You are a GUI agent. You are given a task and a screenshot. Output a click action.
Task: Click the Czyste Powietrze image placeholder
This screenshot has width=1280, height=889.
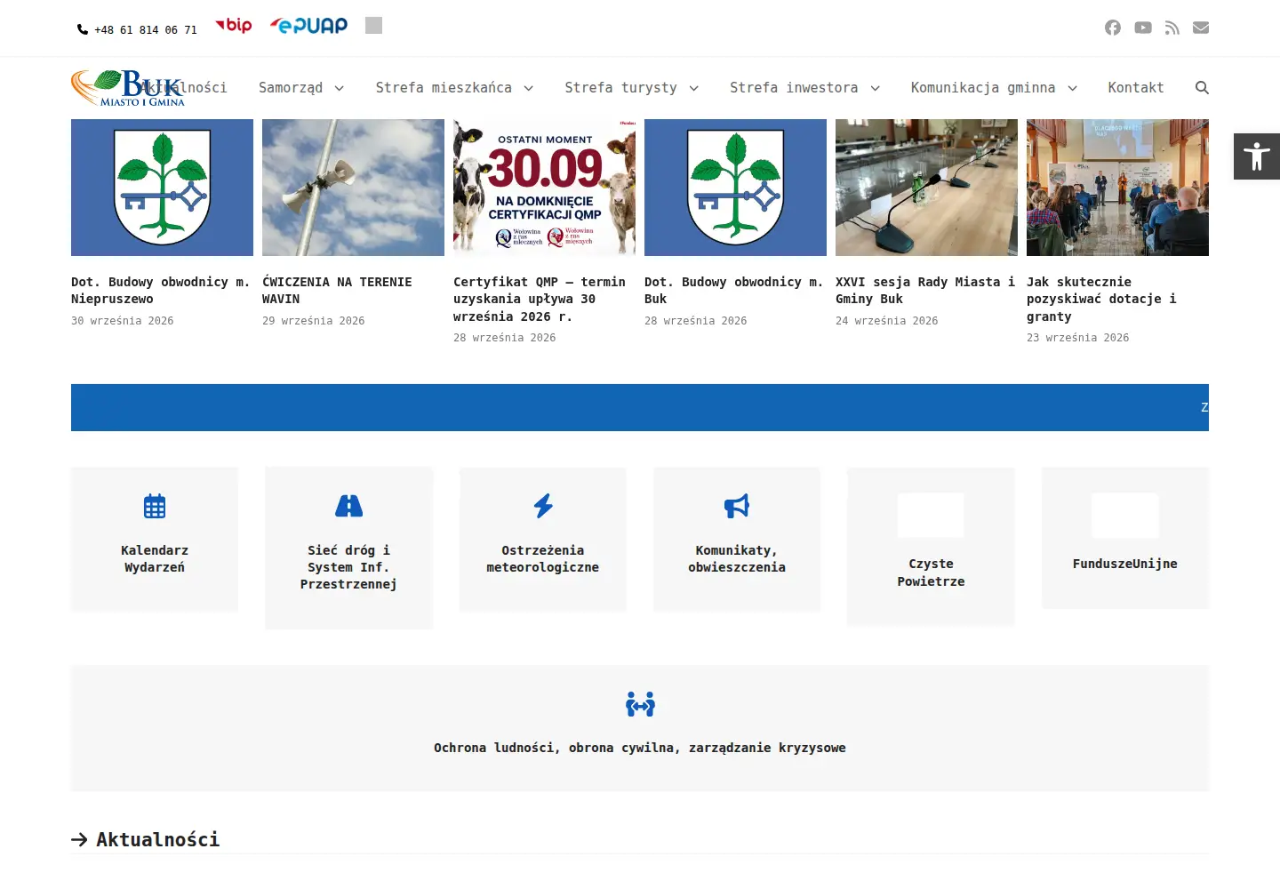931,515
